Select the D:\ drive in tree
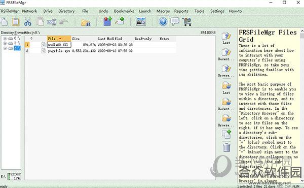The height and width of the screenshot is (188, 304). click(x=17, y=43)
